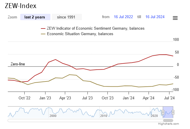Click the red ZEW Indicator legend line marker

tap(43, 29)
